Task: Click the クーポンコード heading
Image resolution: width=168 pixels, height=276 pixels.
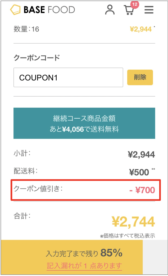Action: coord(36,58)
